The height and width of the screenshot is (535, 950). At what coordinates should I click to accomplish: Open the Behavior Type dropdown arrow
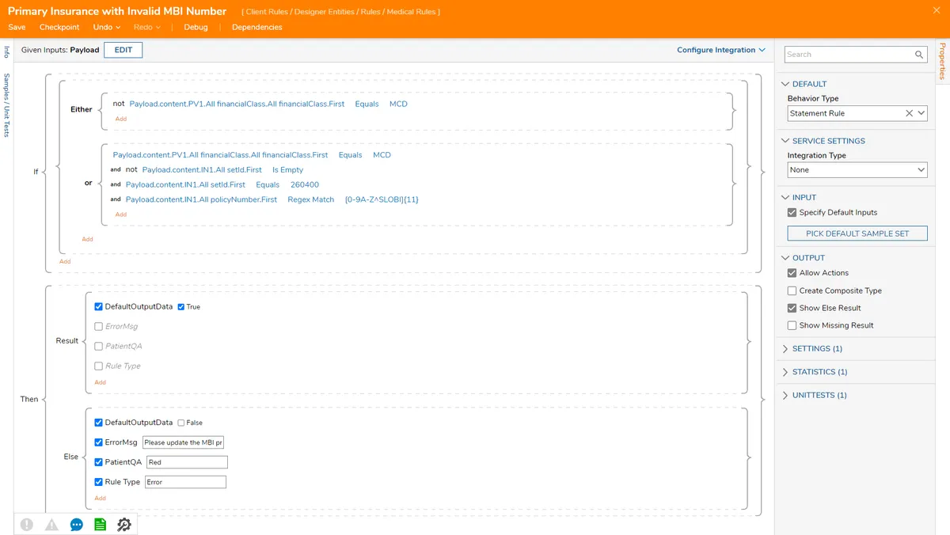coord(921,113)
